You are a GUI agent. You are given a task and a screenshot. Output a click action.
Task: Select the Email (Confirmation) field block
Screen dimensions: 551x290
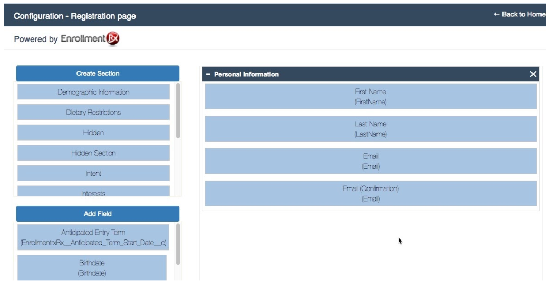(x=370, y=194)
